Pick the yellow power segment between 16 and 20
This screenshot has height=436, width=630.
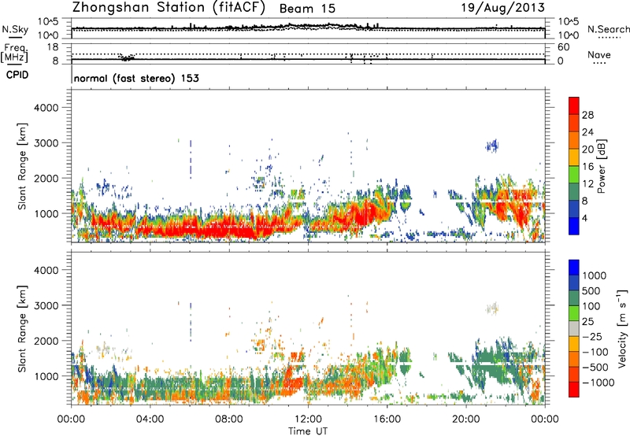pos(574,157)
